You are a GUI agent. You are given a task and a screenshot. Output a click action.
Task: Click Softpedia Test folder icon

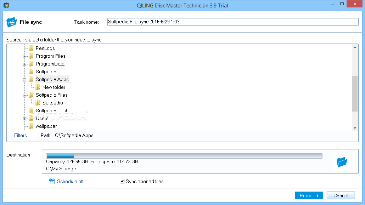coord(31,110)
